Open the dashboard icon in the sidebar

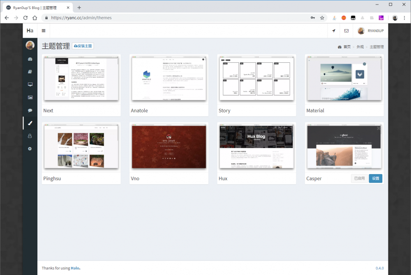click(x=30, y=59)
